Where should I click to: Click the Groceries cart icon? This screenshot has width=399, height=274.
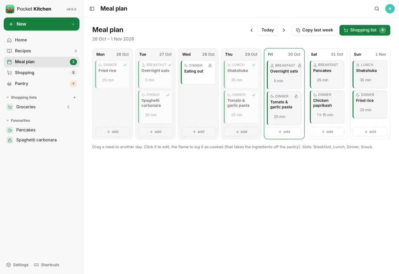click(x=10, y=107)
